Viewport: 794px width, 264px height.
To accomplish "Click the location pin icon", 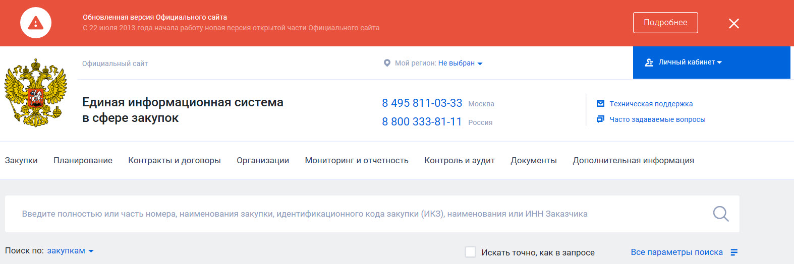I will (387, 63).
